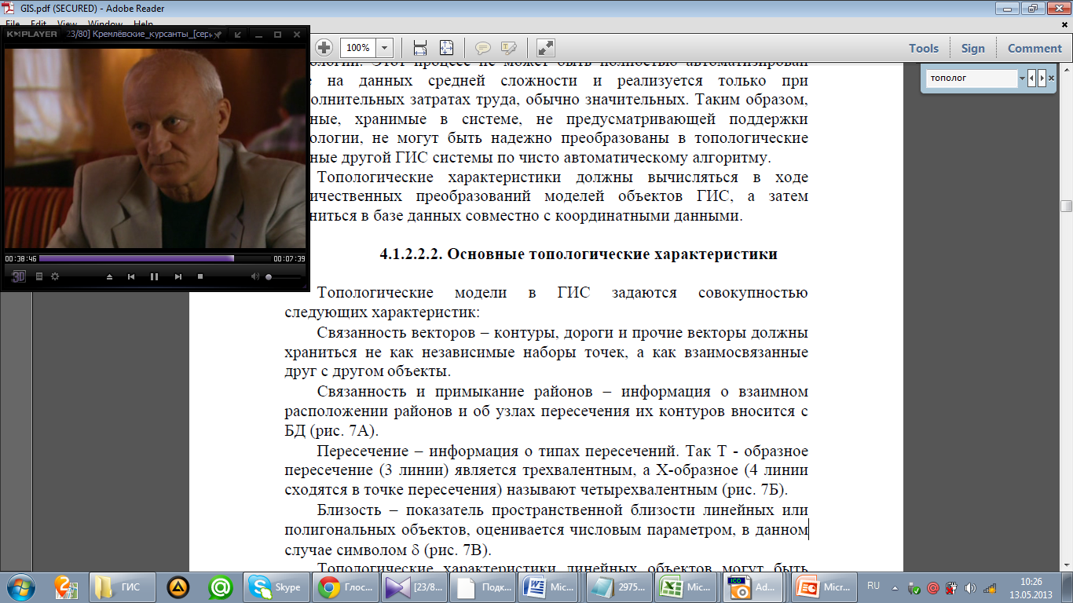Open the Comment pane

click(1035, 48)
